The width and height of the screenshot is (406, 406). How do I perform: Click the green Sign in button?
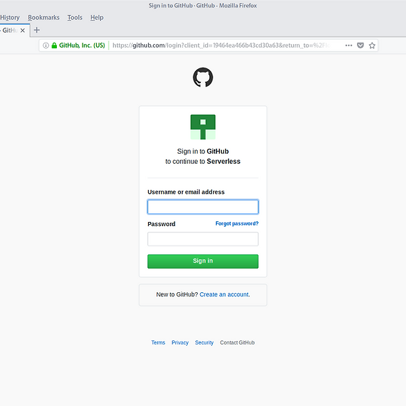pyautogui.click(x=203, y=261)
